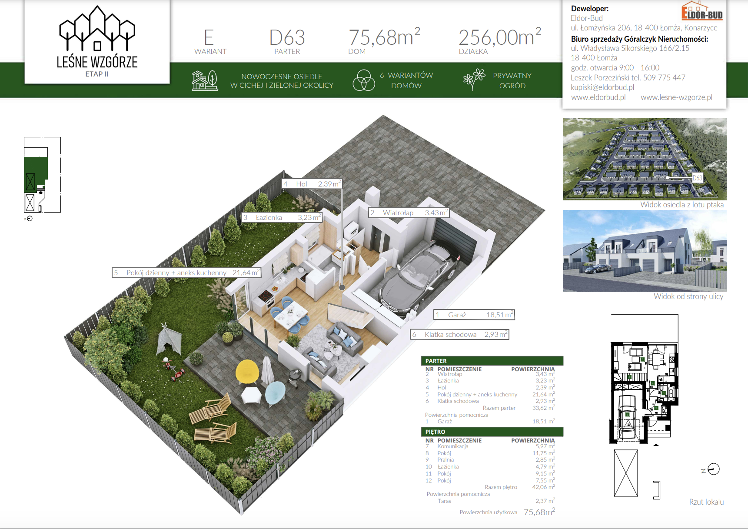Viewport: 748px width, 529px height.
Task: Click the Eldor-Bud company logo
Action: [701, 11]
